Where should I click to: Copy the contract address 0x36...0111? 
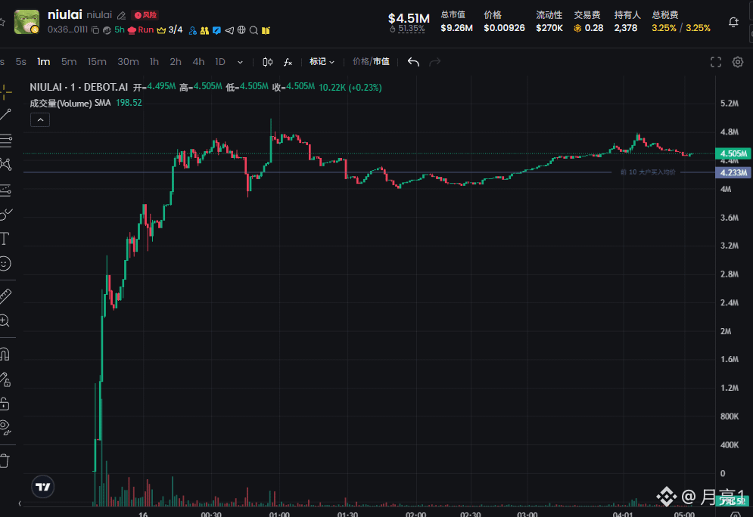(x=95, y=29)
